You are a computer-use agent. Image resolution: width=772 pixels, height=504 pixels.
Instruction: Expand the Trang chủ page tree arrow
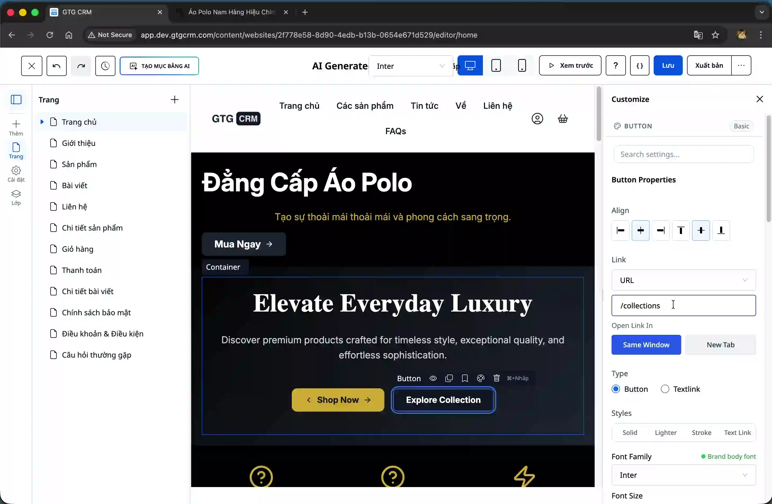point(42,122)
